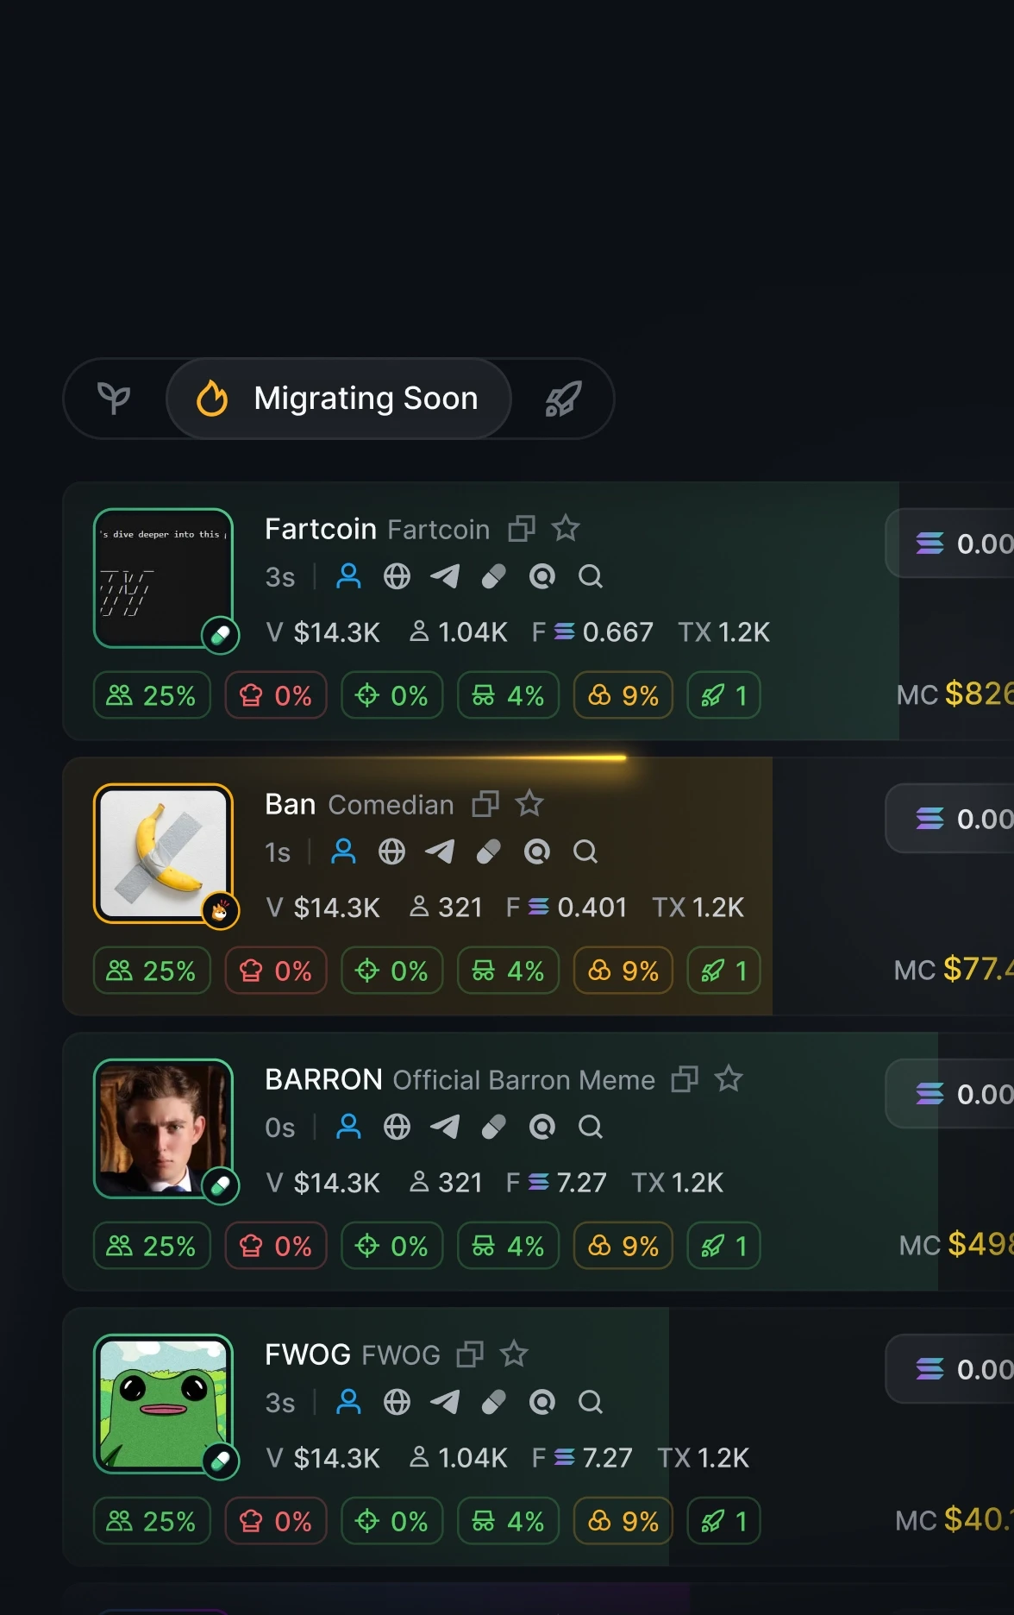The width and height of the screenshot is (1014, 1615).
Task: Click Fartcoin's 25% top holders badge
Action: pos(152,695)
